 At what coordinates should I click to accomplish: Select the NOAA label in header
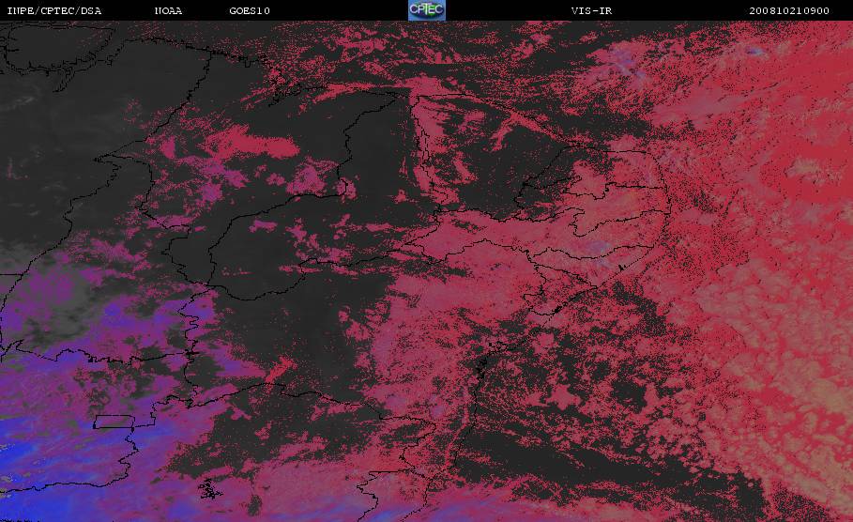pyautogui.click(x=168, y=11)
